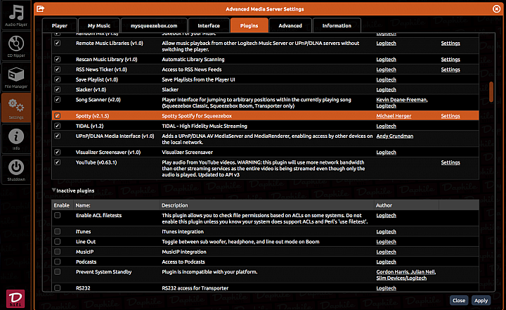Click the Close button
The image size is (506, 310).
pyautogui.click(x=459, y=300)
